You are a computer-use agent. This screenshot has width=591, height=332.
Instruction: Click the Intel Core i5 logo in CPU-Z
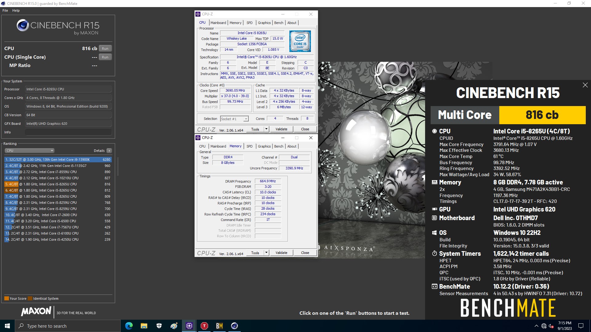tap(300, 41)
